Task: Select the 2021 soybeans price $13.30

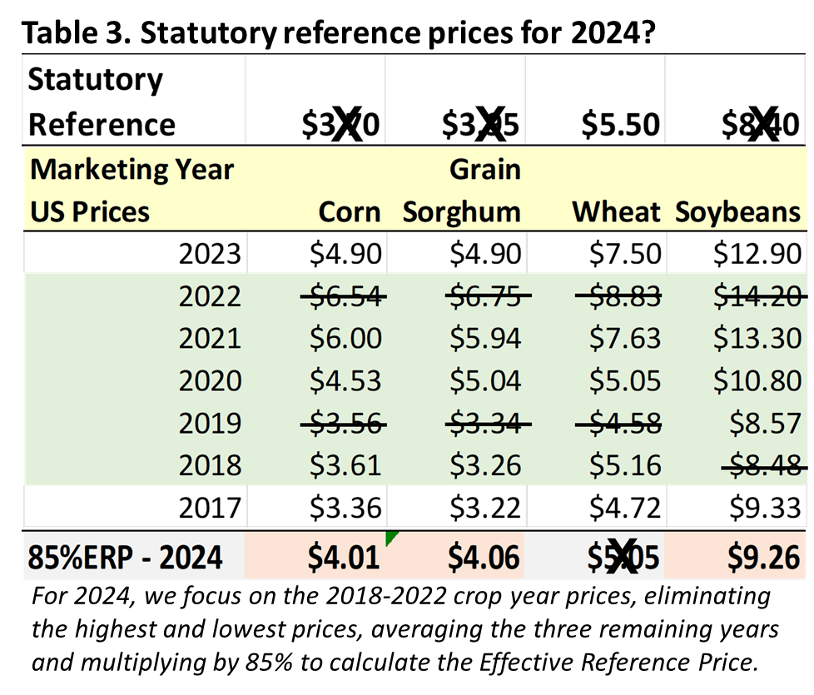Action: pyautogui.click(x=757, y=339)
